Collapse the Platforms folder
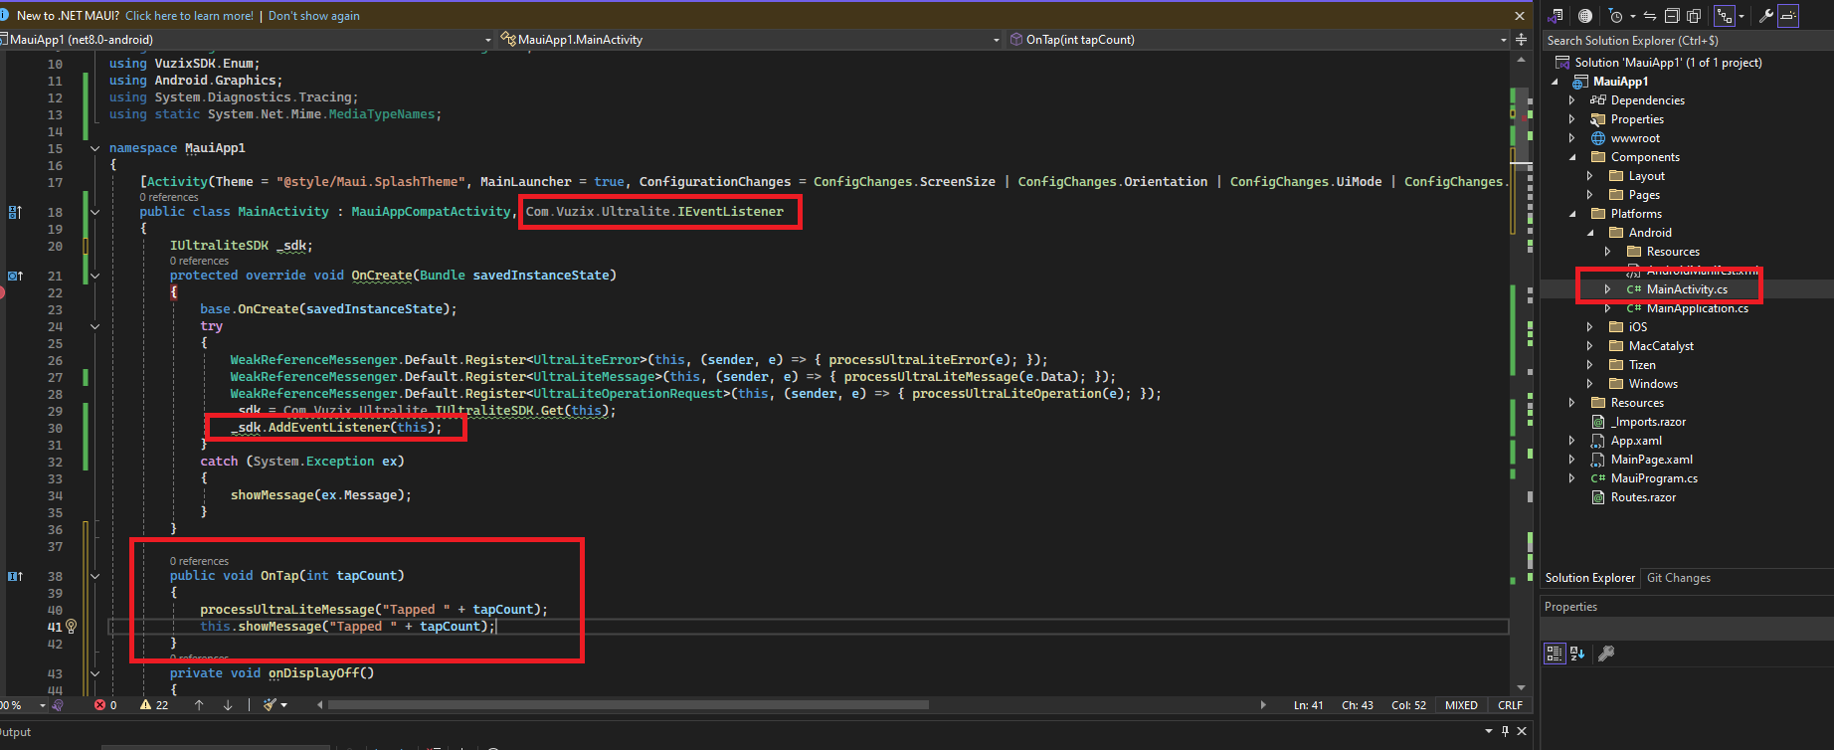 (1572, 214)
